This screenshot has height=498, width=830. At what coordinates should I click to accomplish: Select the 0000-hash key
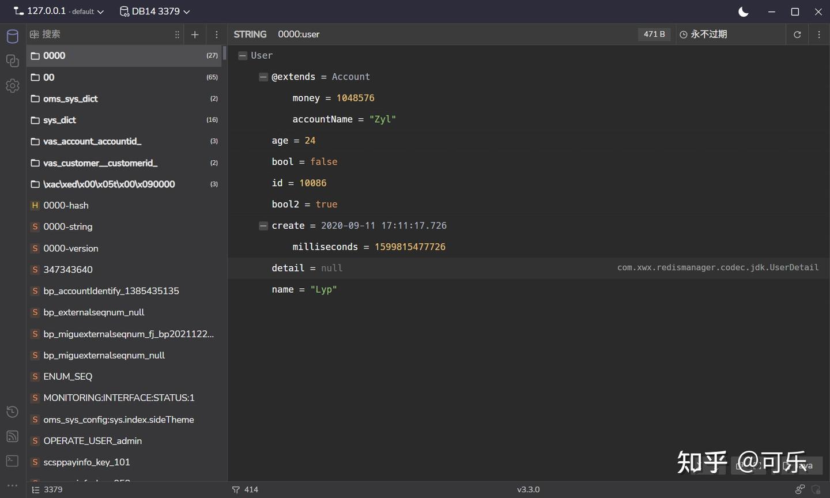124,206
